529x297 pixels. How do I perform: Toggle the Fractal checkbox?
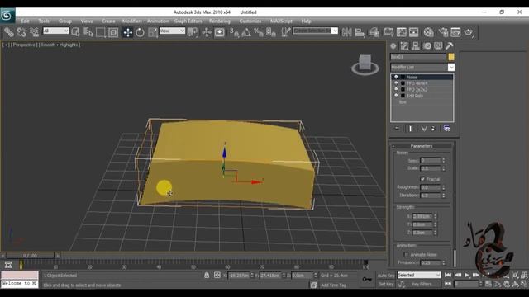tap(422, 179)
